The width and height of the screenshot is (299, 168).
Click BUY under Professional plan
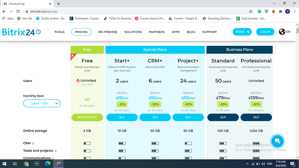(256, 117)
